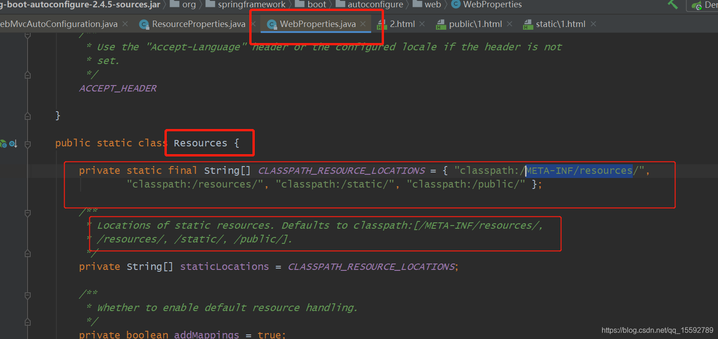Click the Resources class name in the declaration
Screen dimensions: 718x339
tap(200, 143)
